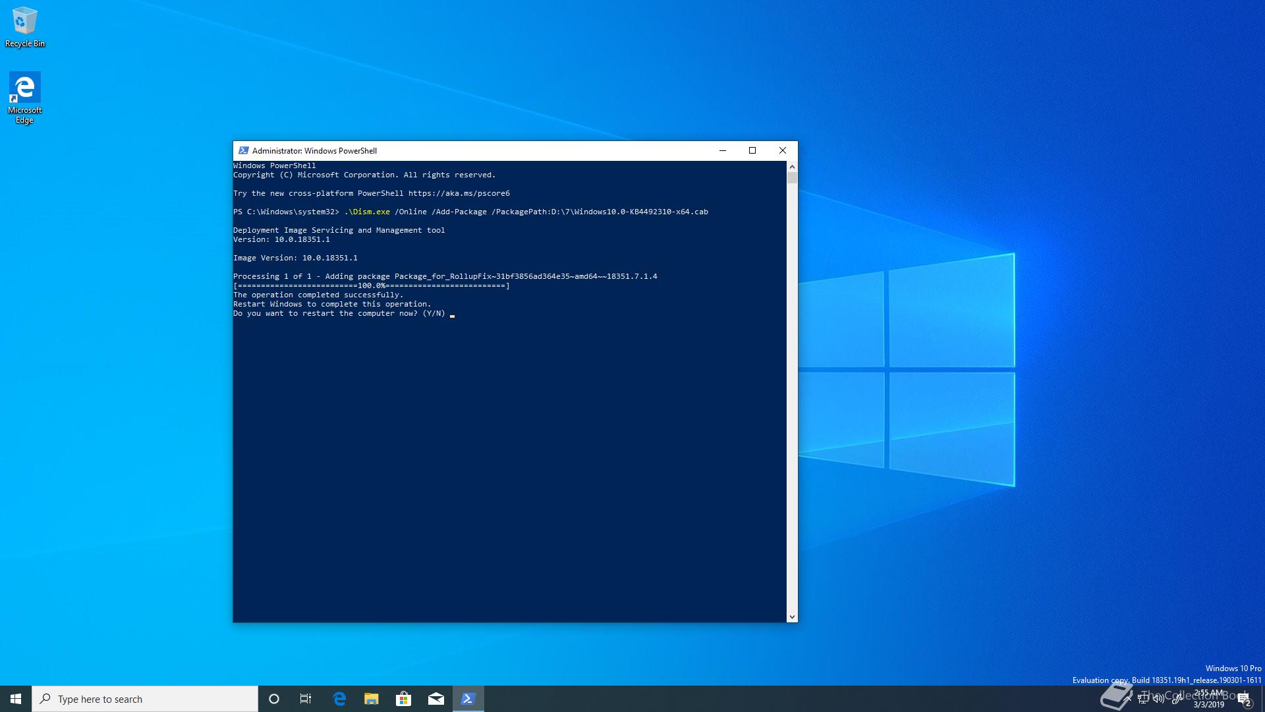Open File Explorer from the taskbar
Screen dimensions: 1265x712
coord(372,699)
